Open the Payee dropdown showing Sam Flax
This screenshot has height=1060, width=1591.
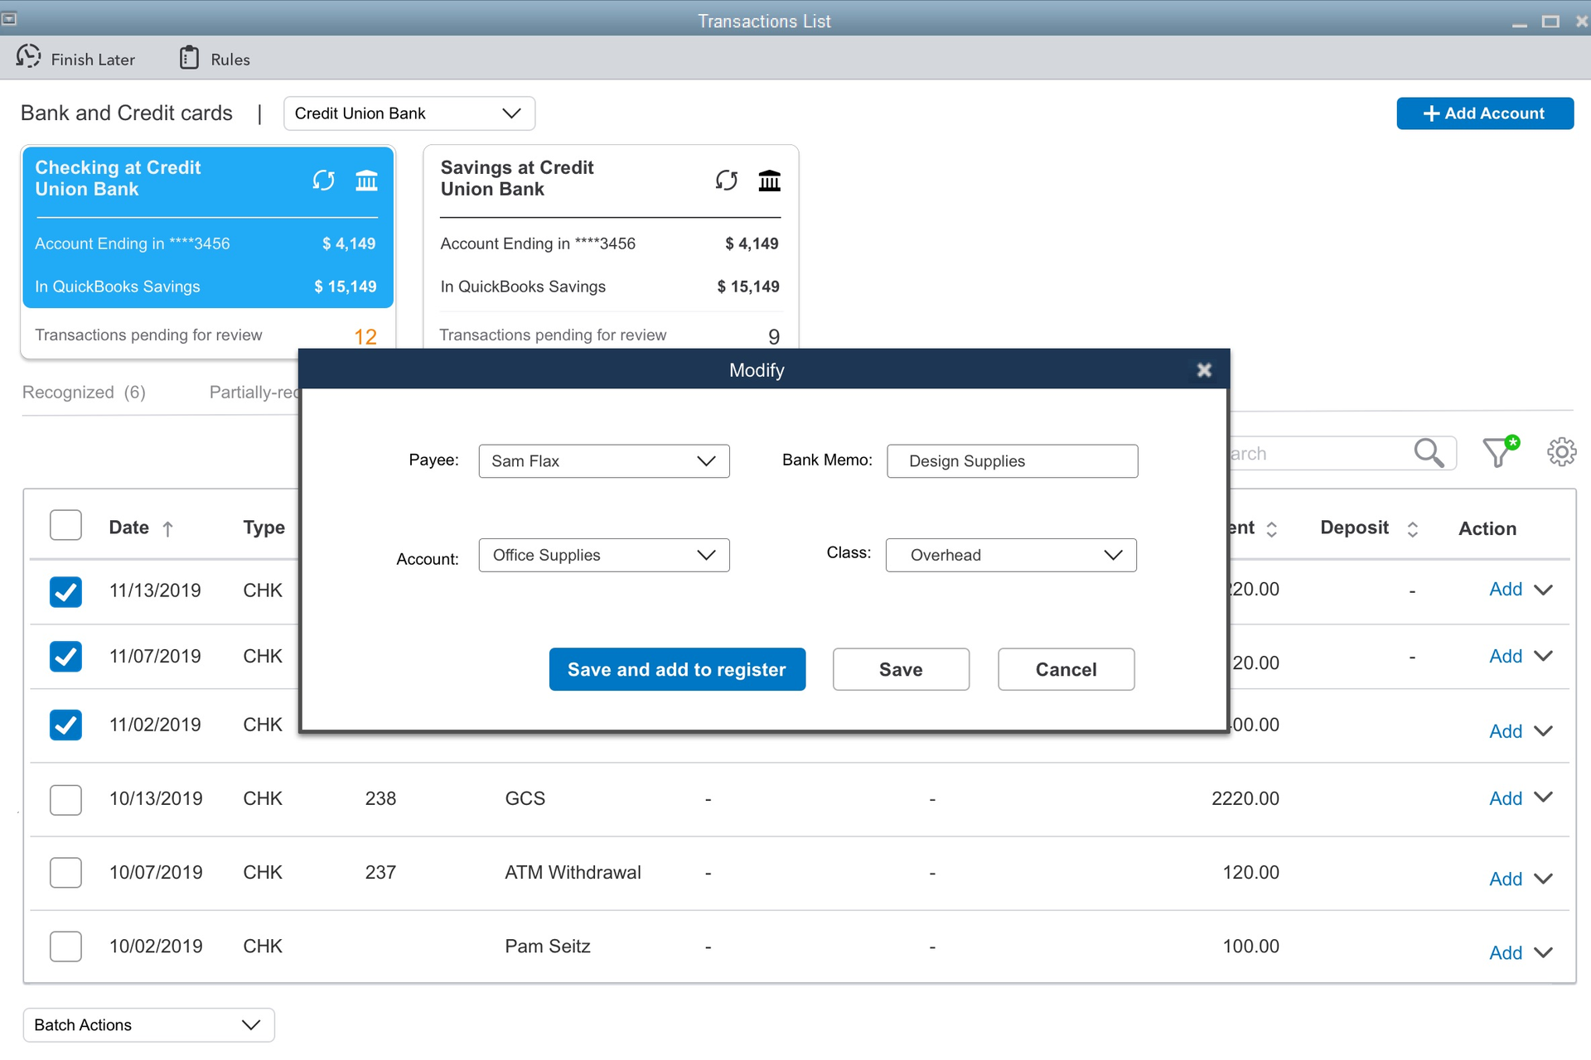point(603,461)
